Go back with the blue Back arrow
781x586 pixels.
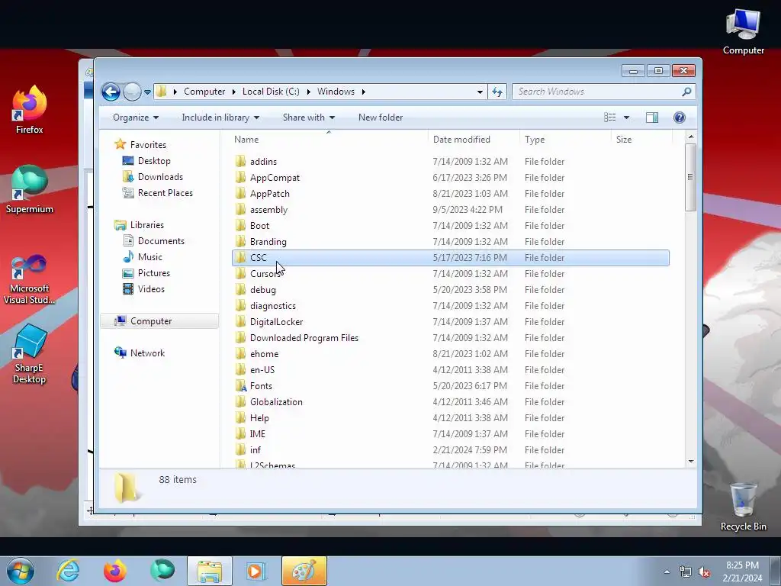pos(111,92)
